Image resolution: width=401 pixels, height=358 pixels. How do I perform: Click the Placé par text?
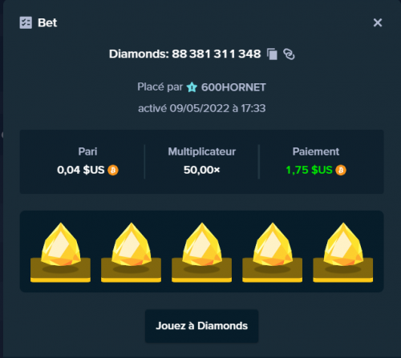click(x=160, y=87)
